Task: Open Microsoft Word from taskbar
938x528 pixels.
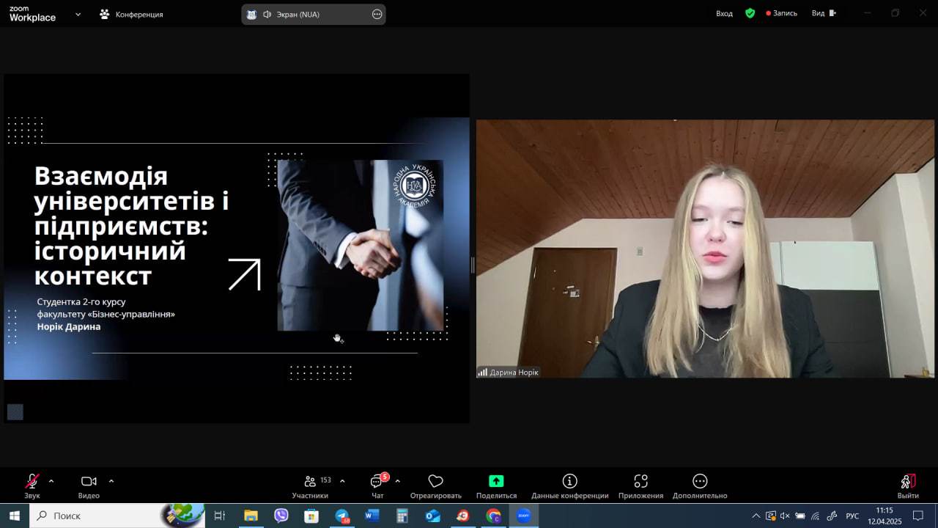Action: [372, 516]
